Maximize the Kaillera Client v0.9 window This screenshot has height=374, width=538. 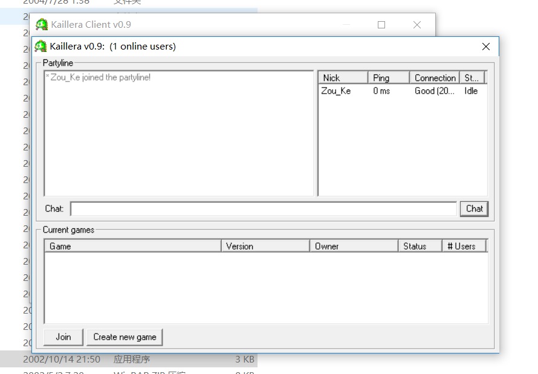pyautogui.click(x=381, y=25)
